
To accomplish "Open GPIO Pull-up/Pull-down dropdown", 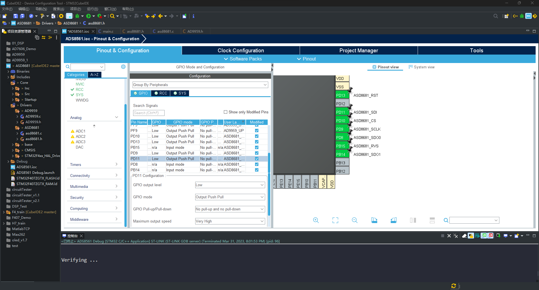I will point(230,209).
